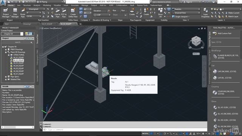Open the Annotate ribbon tab

tap(75, 5)
